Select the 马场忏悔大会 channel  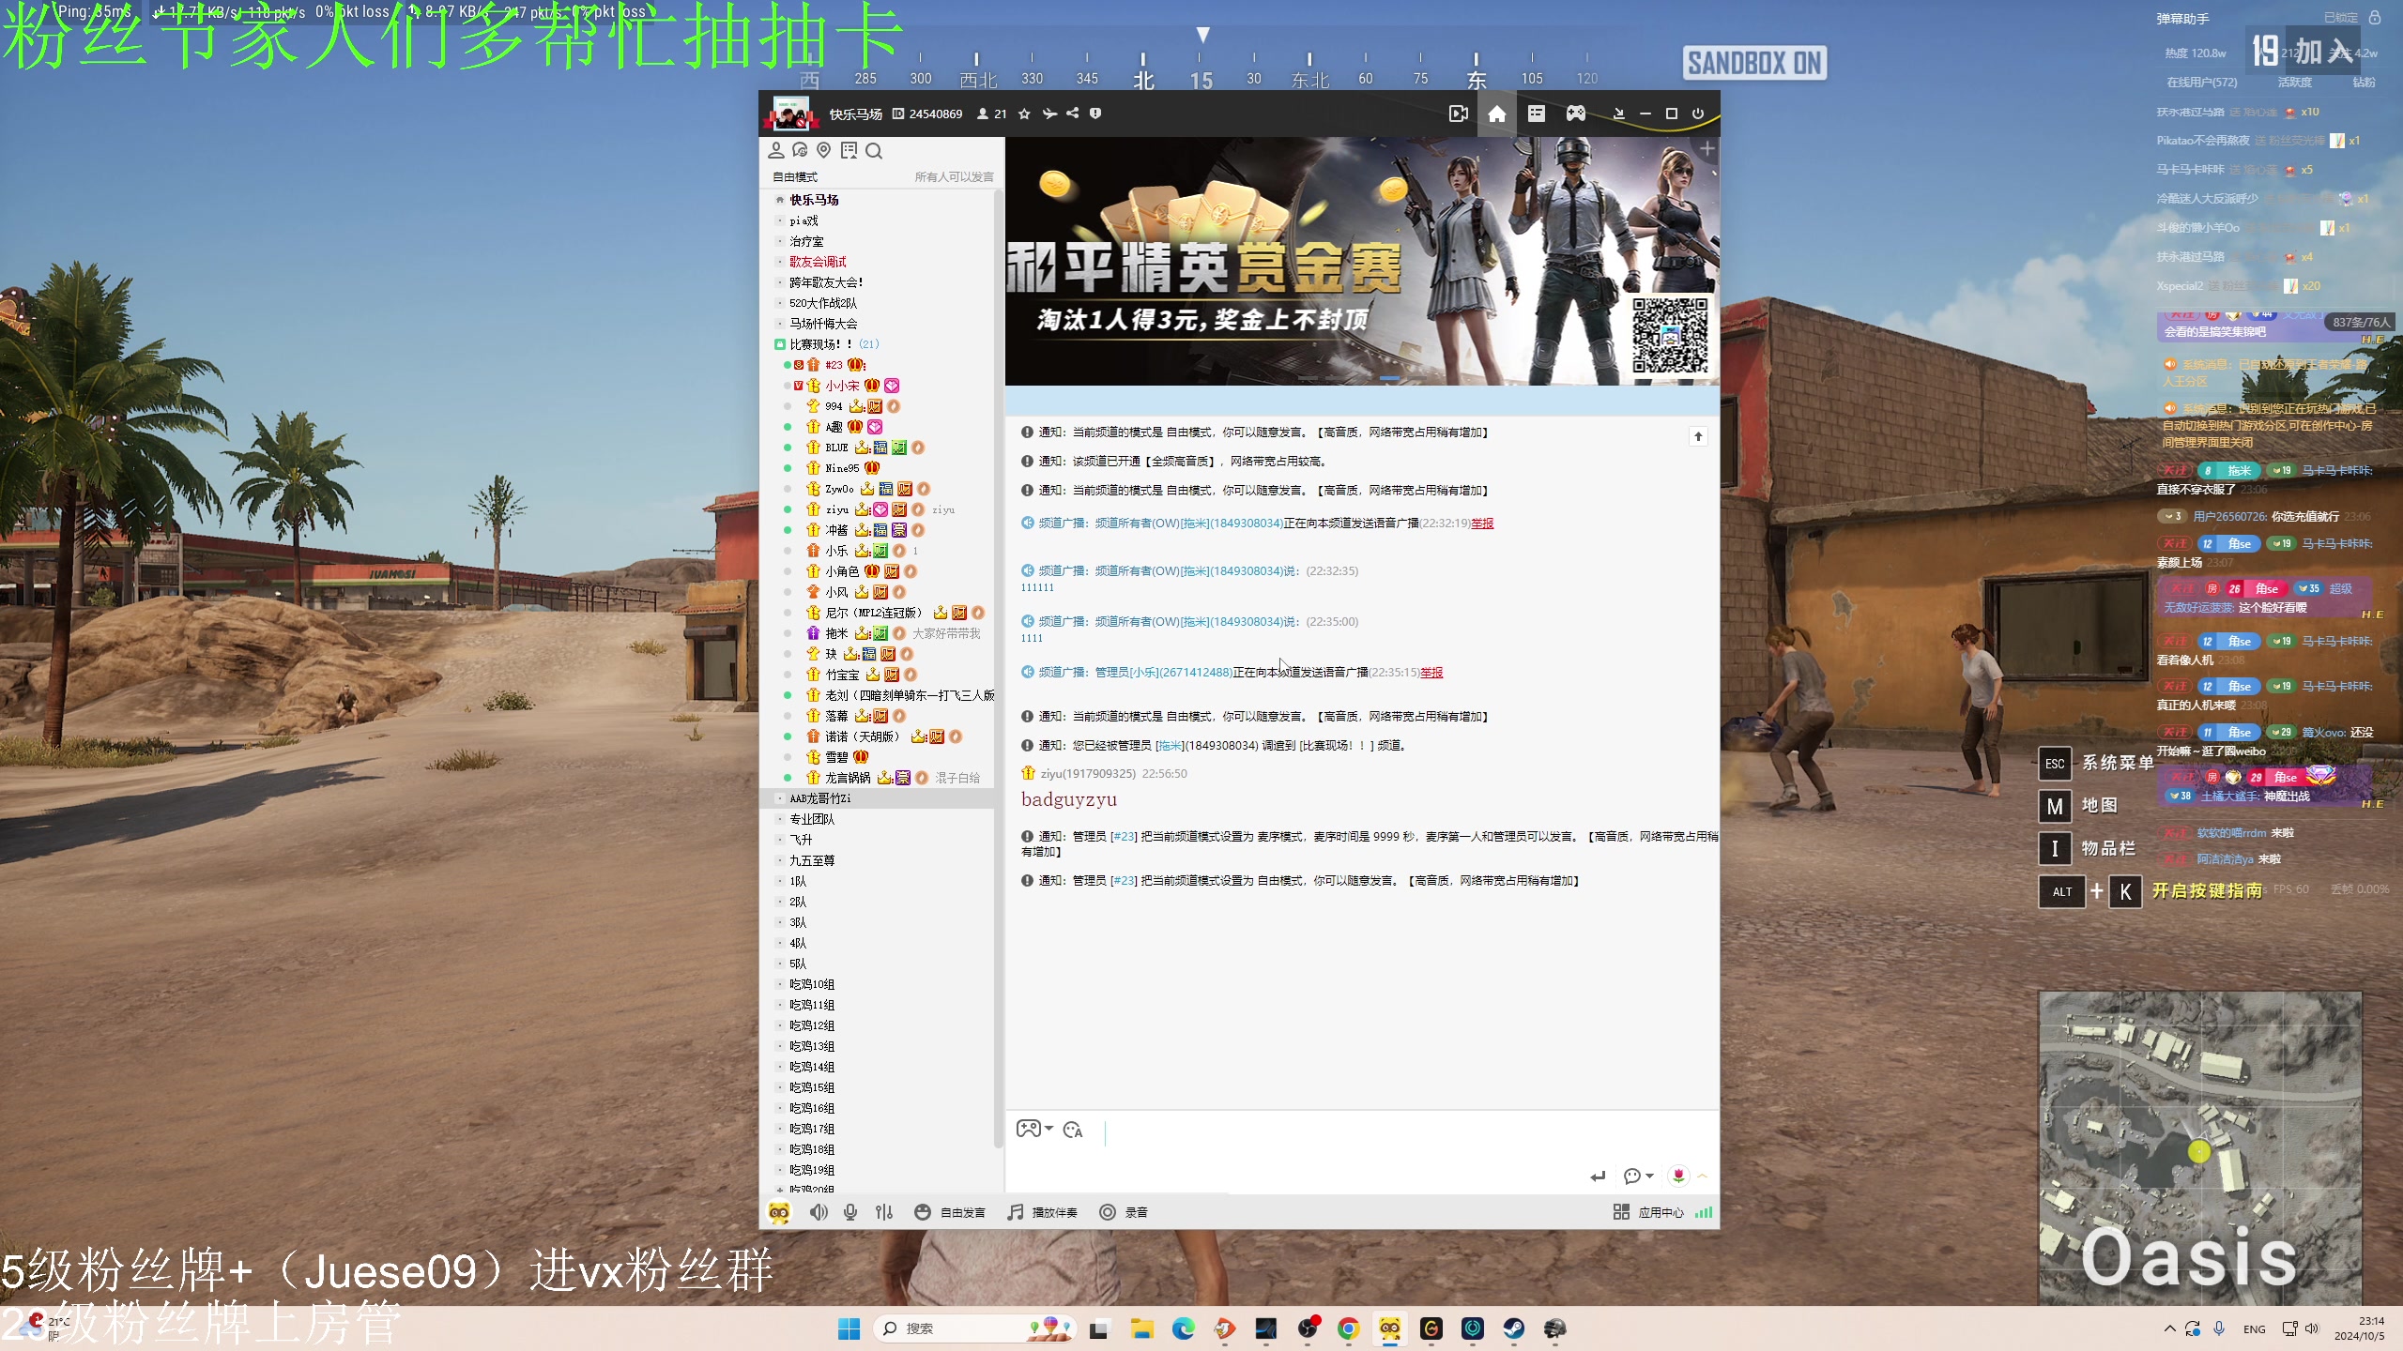[x=823, y=324]
